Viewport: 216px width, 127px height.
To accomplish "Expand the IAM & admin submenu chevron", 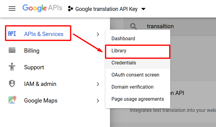I will pyautogui.click(x=98, y=84).
